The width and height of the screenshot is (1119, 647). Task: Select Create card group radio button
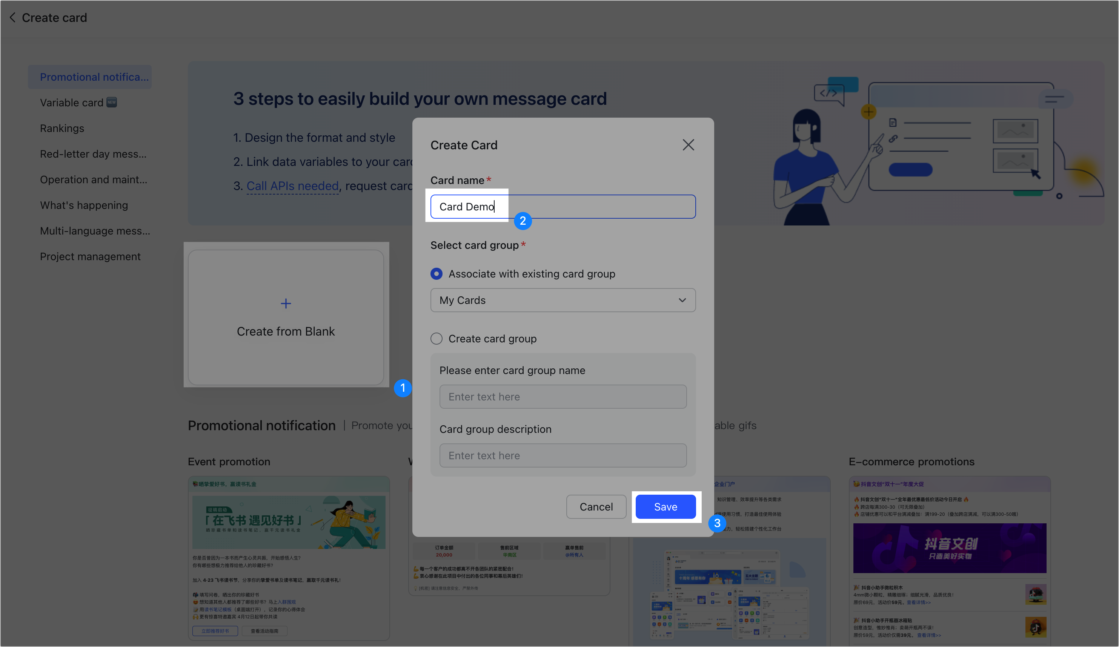click(x=437, y=339)
